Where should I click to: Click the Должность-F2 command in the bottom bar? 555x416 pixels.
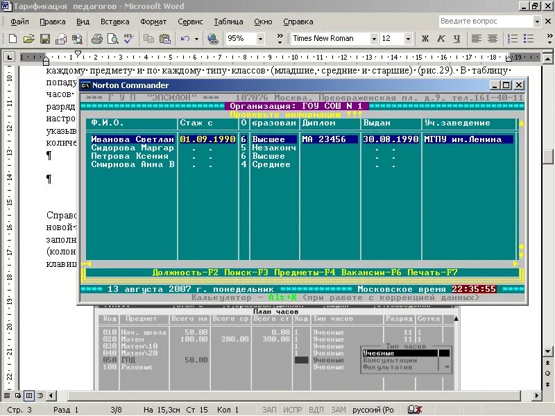[x=185, y=272]
